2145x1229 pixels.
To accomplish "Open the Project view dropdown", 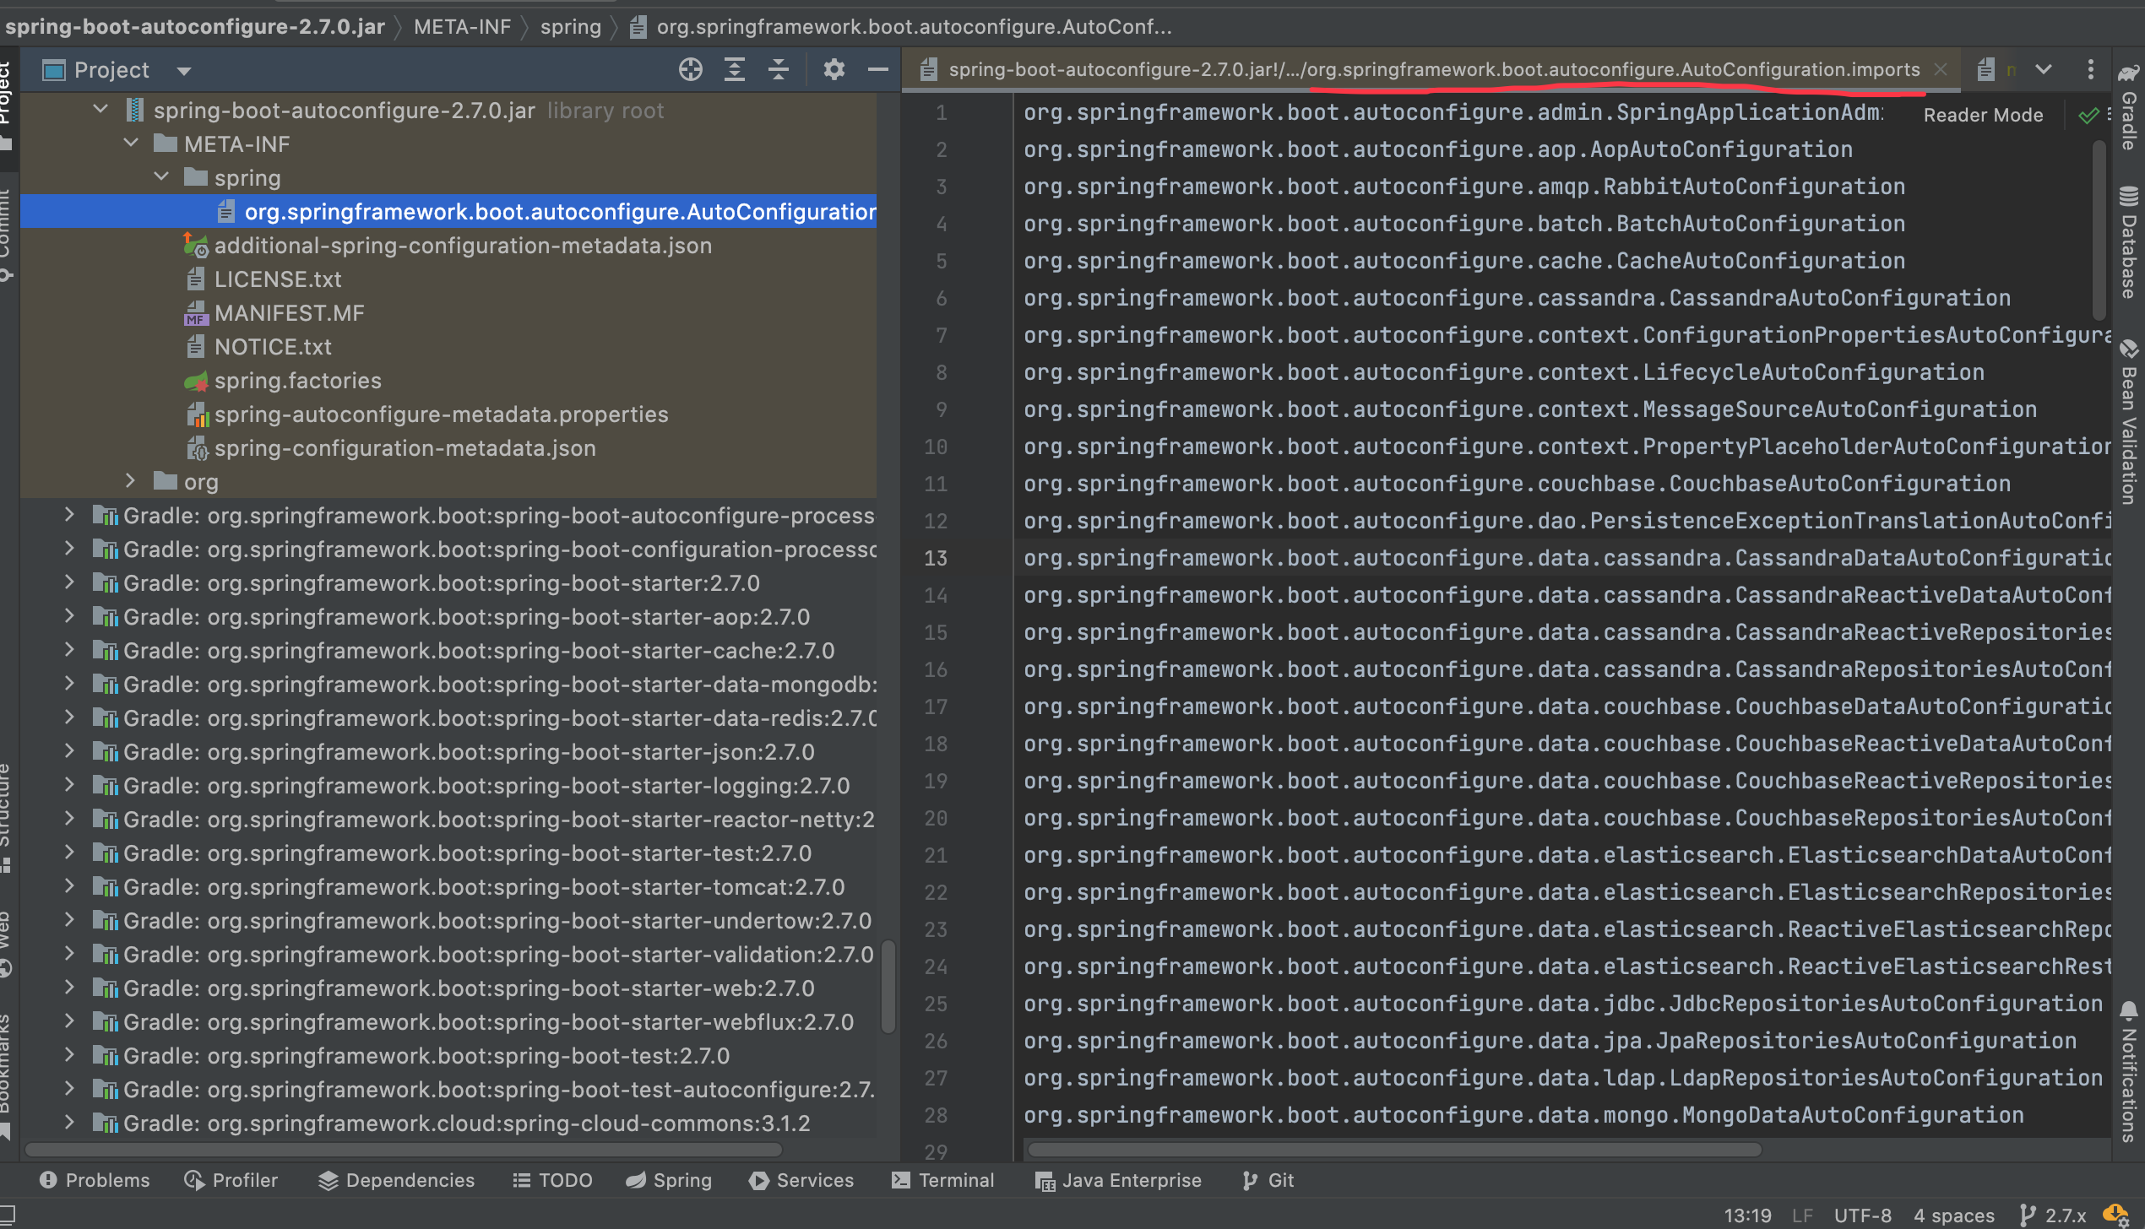I will [184, 71].
